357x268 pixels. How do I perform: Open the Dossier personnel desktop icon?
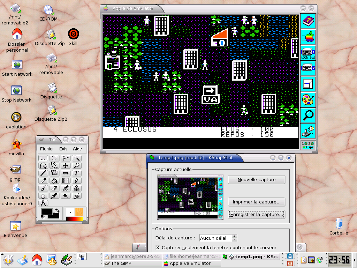coord(17,40)
